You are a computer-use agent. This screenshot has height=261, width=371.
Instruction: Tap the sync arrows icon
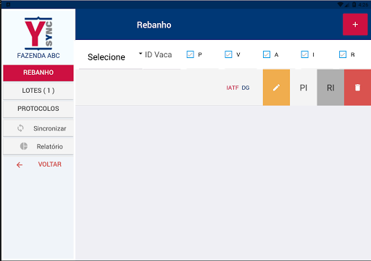click(x=20, y=128)
